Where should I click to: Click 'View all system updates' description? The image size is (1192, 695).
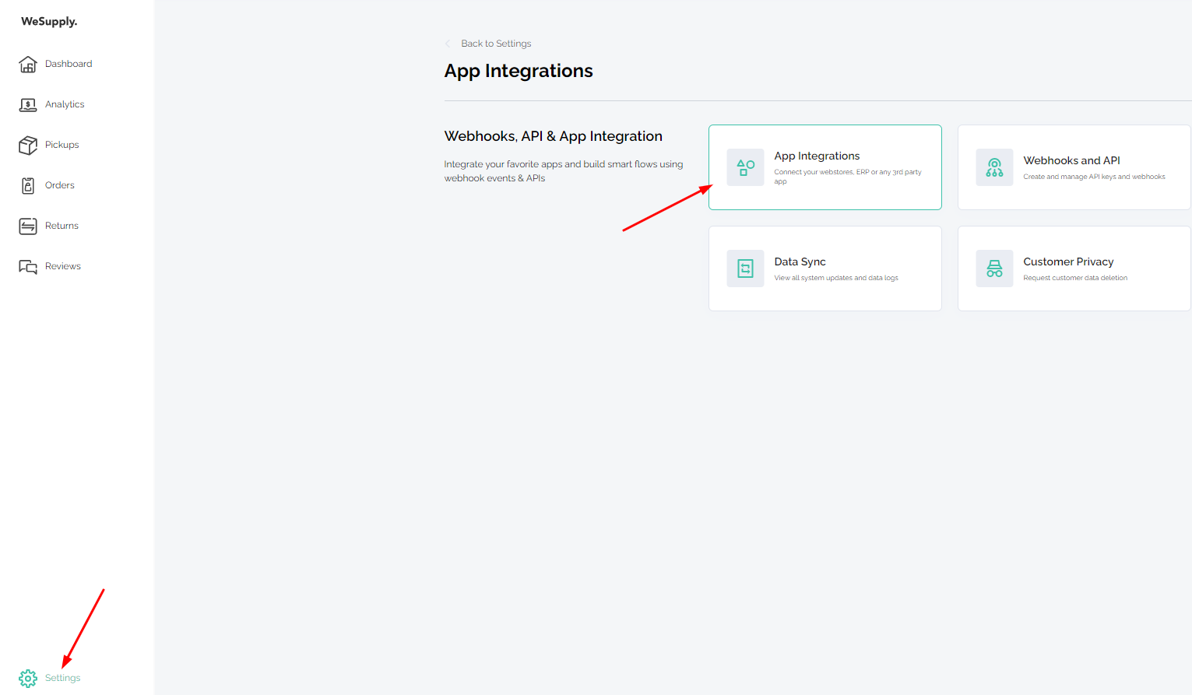[836, 278]
